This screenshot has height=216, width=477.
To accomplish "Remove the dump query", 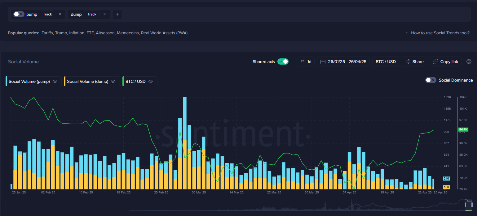I will [x=104, y=14].
